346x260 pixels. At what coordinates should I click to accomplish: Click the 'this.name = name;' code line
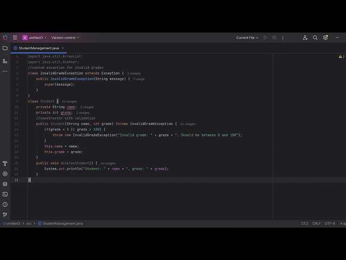tap(61, 146)
